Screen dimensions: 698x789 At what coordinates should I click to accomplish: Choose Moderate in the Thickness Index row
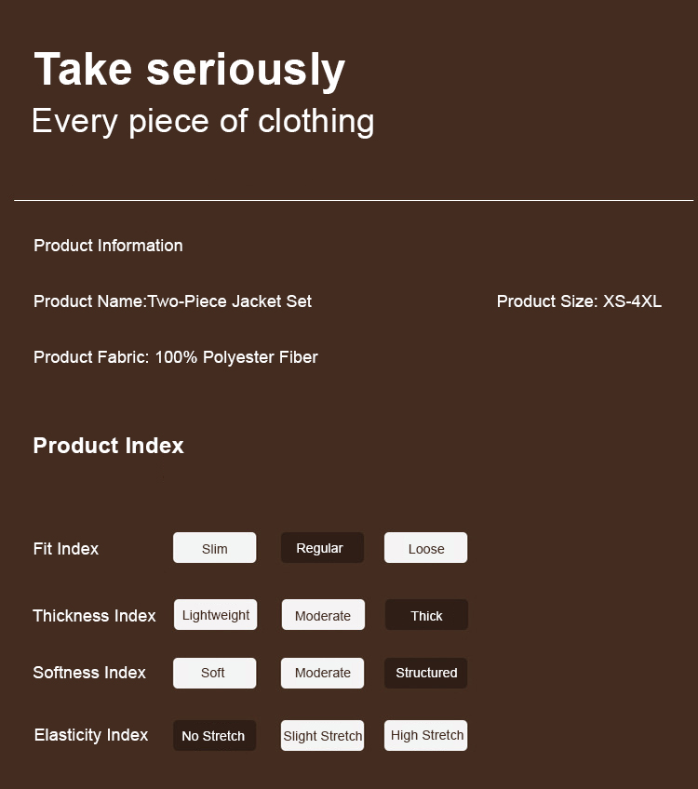322,615
